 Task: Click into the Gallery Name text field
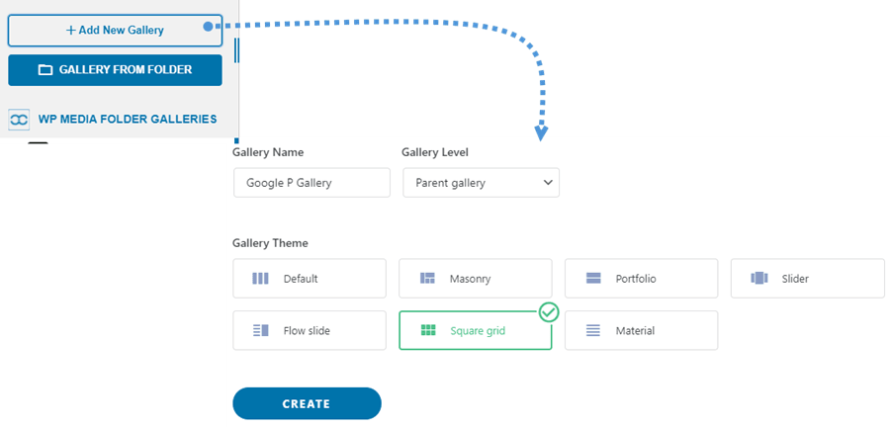pyautogui.click(x=311, y=183)
